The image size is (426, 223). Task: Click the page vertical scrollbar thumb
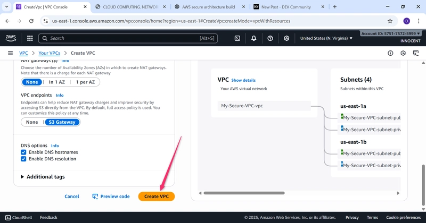pos(423,185)
